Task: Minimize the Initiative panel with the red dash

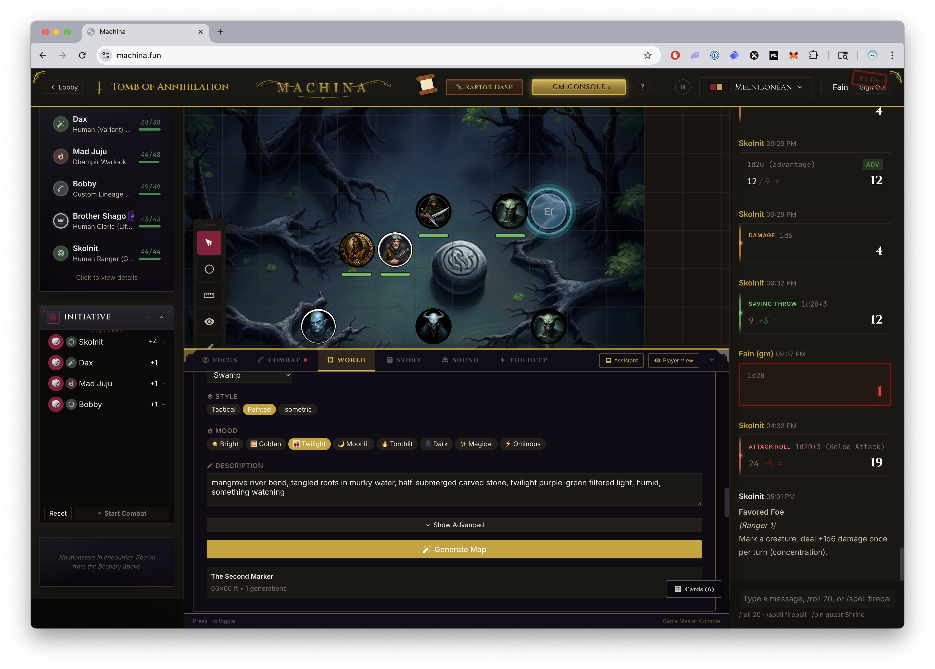Action: pyautogui.click(x=149, y=317)
